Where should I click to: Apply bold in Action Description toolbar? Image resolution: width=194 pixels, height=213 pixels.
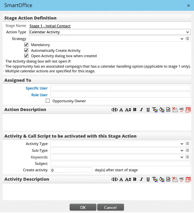coord(135,110)
